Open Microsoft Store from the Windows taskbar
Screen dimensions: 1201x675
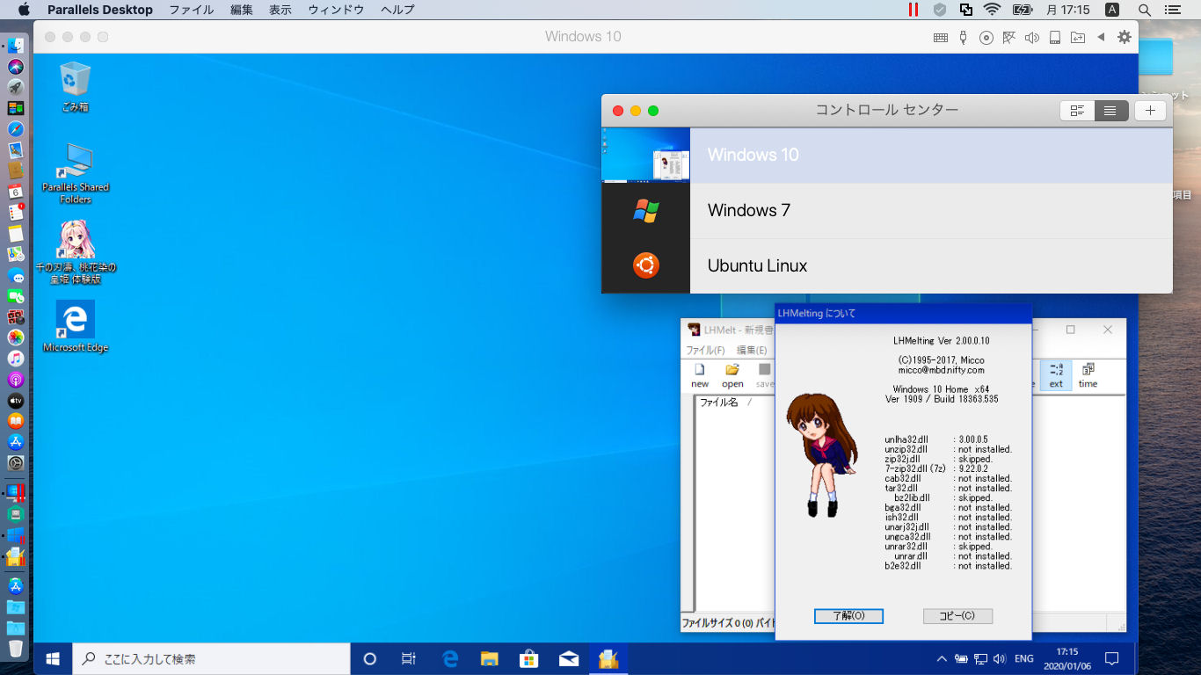click(x=529, y=658)
